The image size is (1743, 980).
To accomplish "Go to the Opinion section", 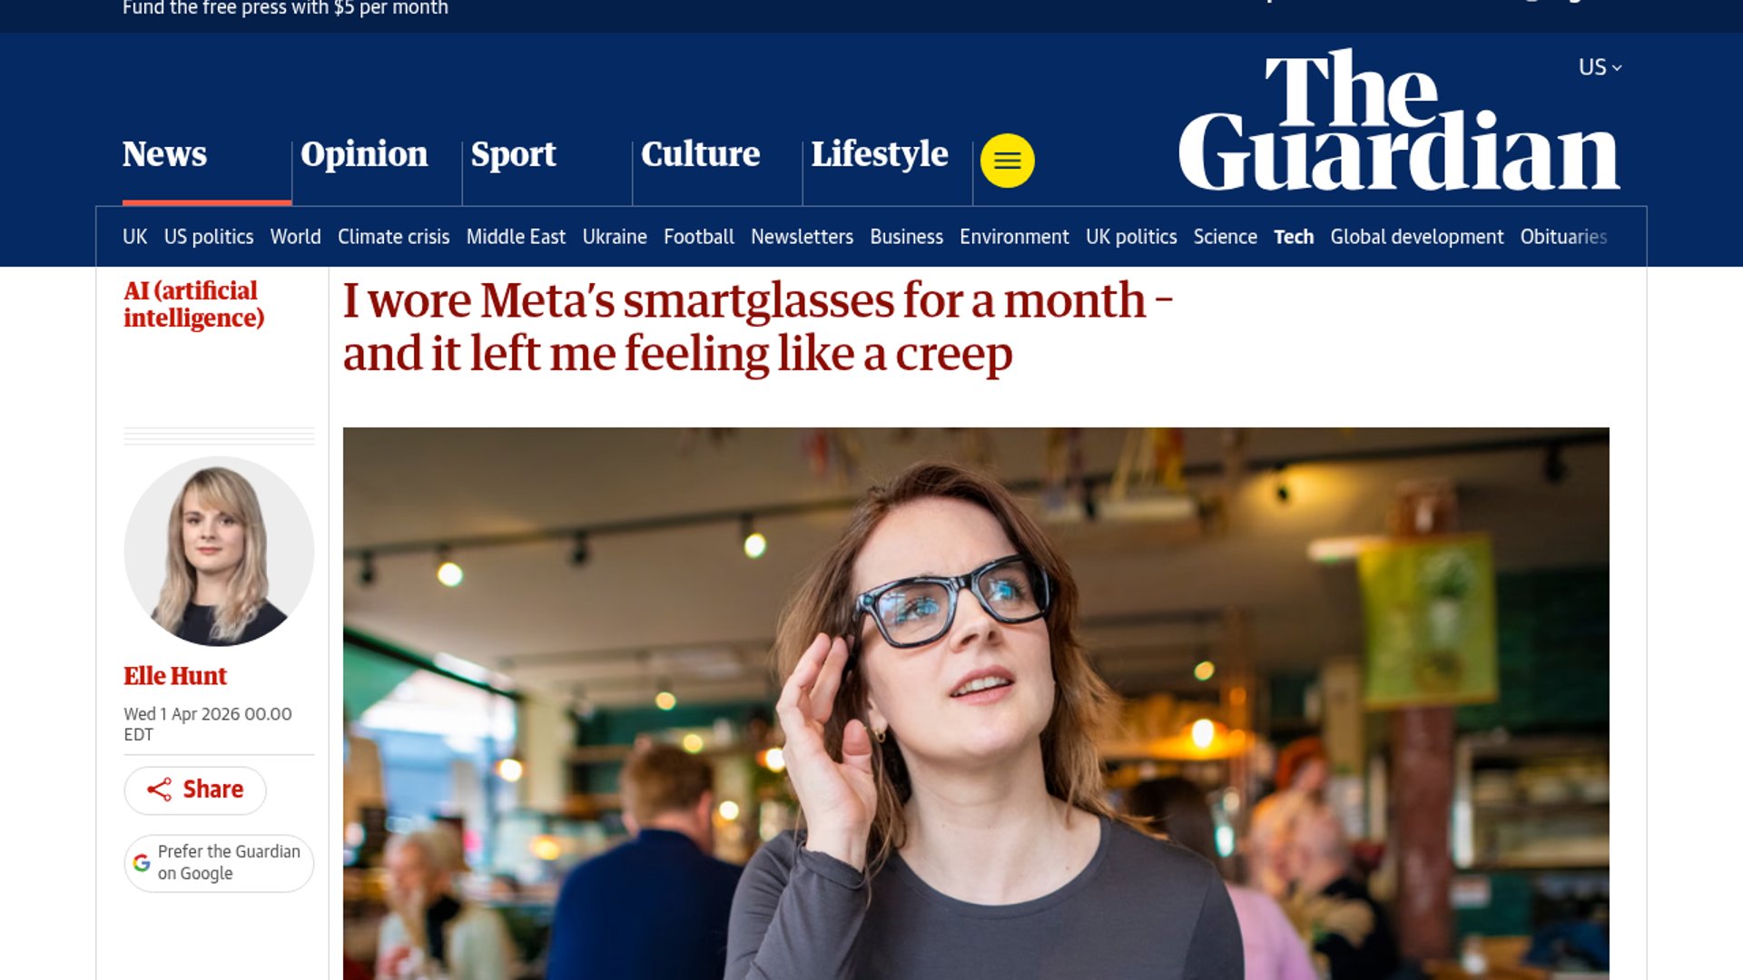I will pos(364,154).
